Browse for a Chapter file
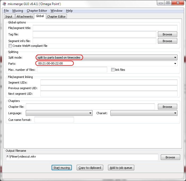This screenshot has width=186, height=181. (x=167, y=107)
